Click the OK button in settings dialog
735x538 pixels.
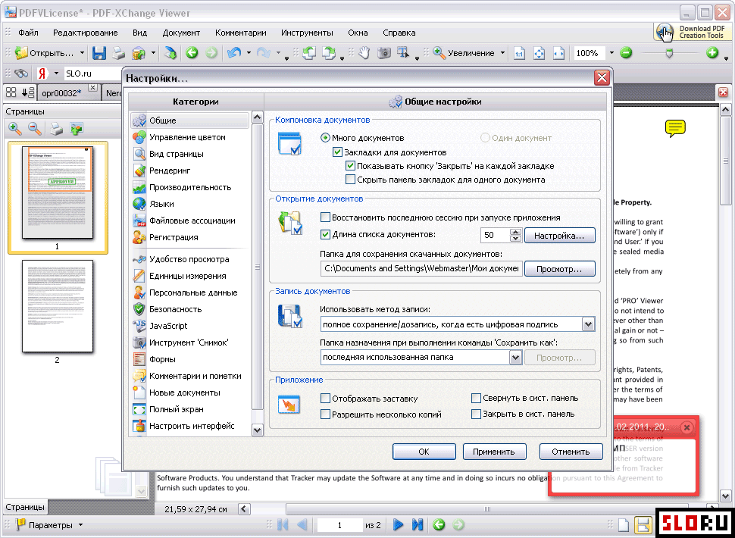pos(424,452)
